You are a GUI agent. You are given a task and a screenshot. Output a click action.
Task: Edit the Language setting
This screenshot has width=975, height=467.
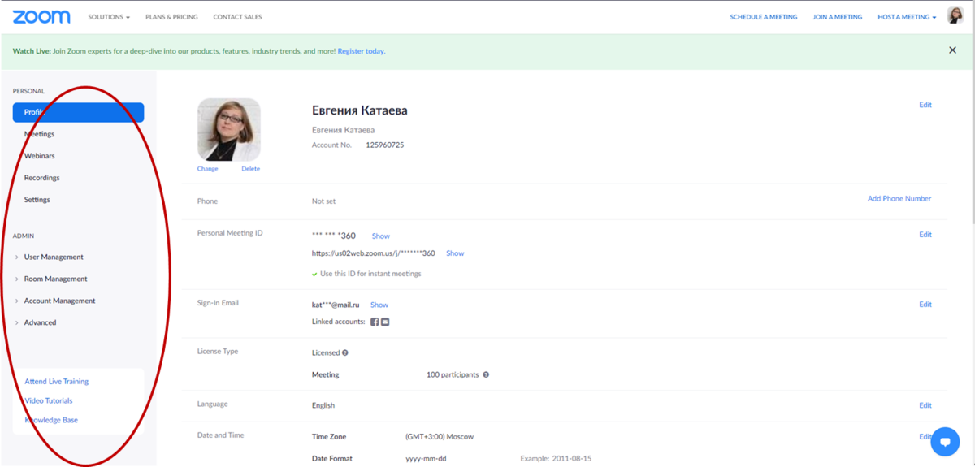click(x=925, y=405)
